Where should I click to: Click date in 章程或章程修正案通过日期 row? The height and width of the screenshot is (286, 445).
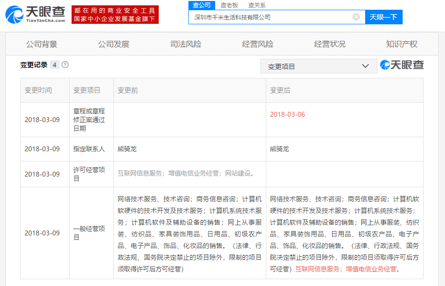tap(42, 120)
